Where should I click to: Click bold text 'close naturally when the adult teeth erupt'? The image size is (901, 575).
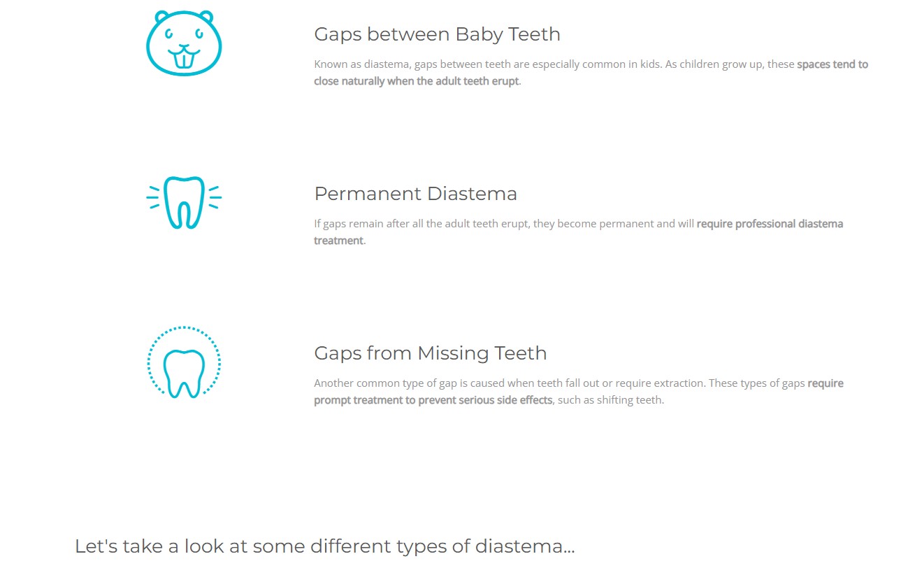point(416,81)
